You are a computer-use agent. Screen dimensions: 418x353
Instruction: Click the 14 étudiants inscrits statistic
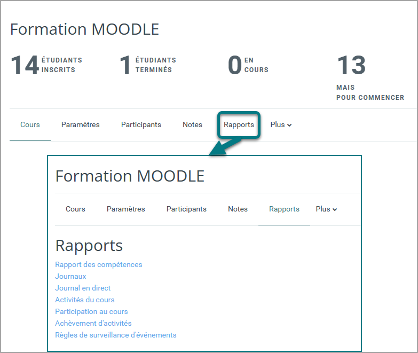pyautogui.click(x=46, y=65)
